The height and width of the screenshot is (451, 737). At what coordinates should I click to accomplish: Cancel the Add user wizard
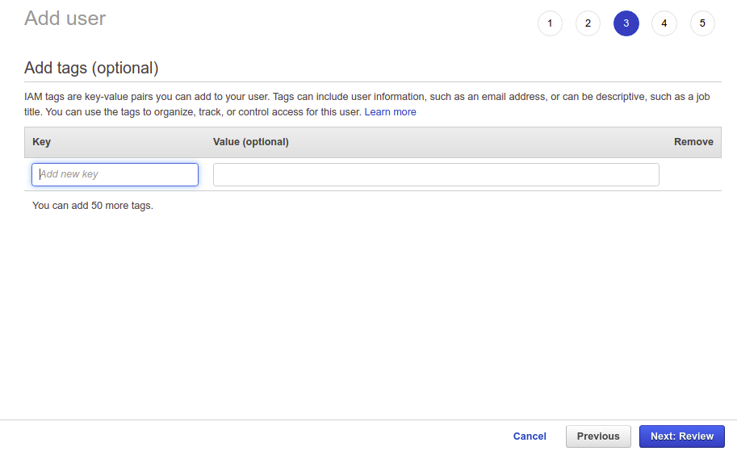point(530,436)
